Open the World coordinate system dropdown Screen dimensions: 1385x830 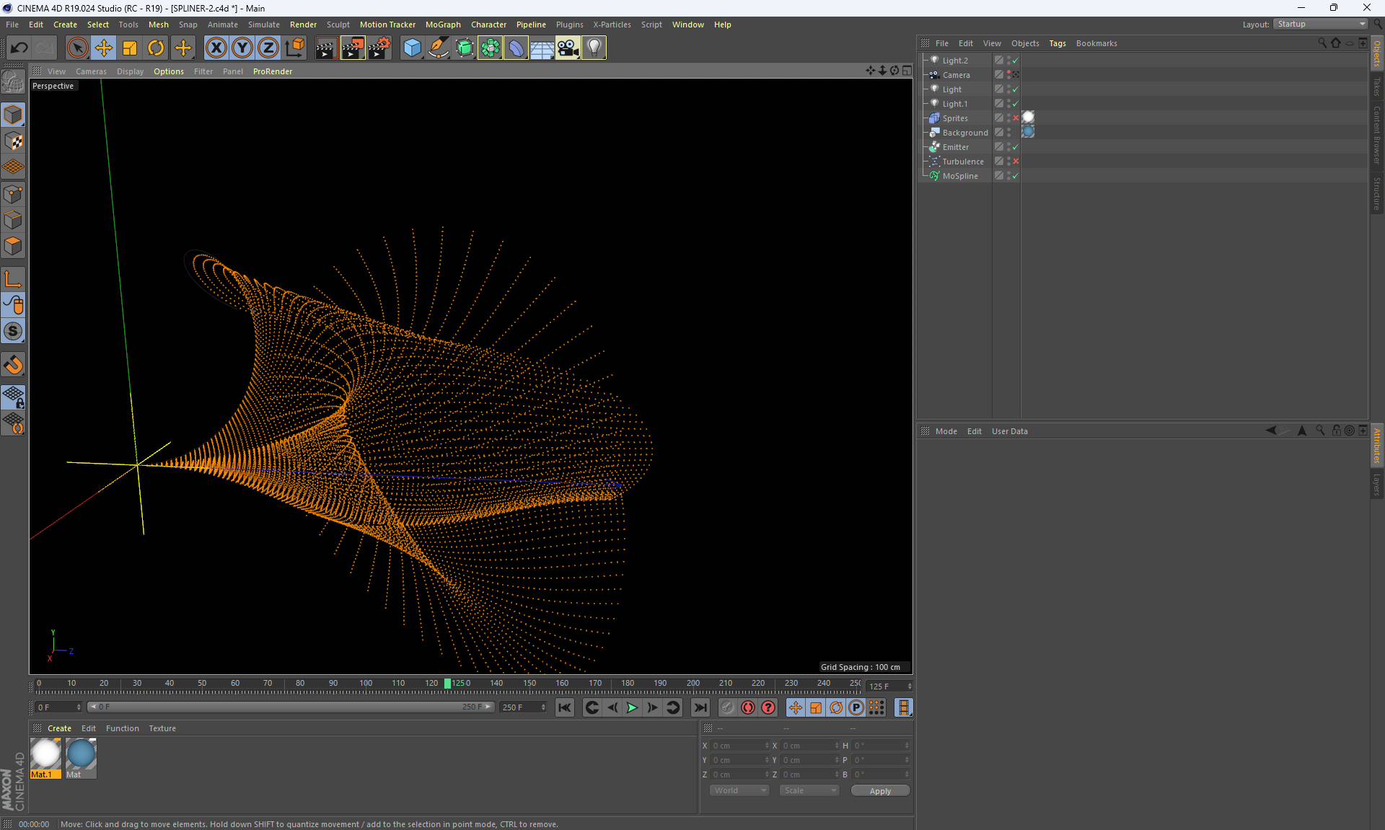click(x=739, y=790)
